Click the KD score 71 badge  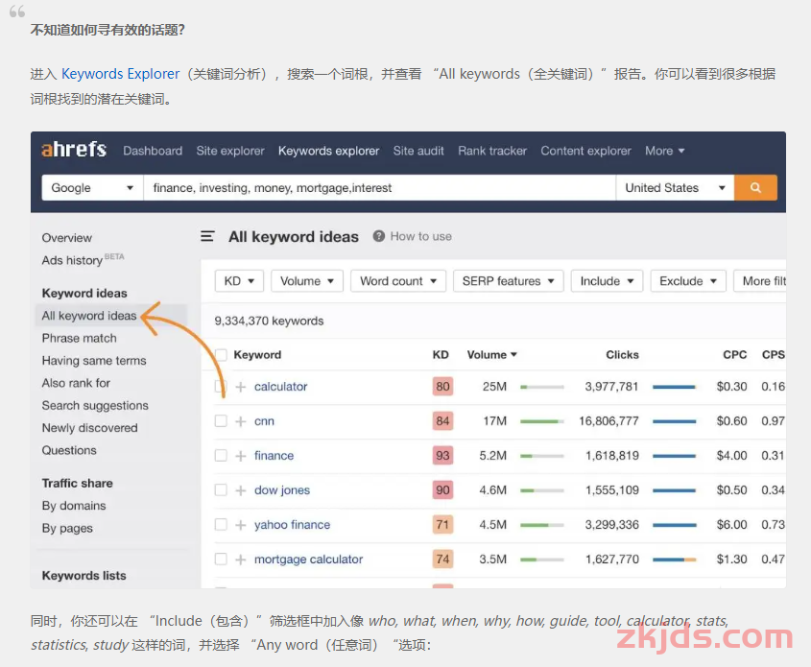442,525
